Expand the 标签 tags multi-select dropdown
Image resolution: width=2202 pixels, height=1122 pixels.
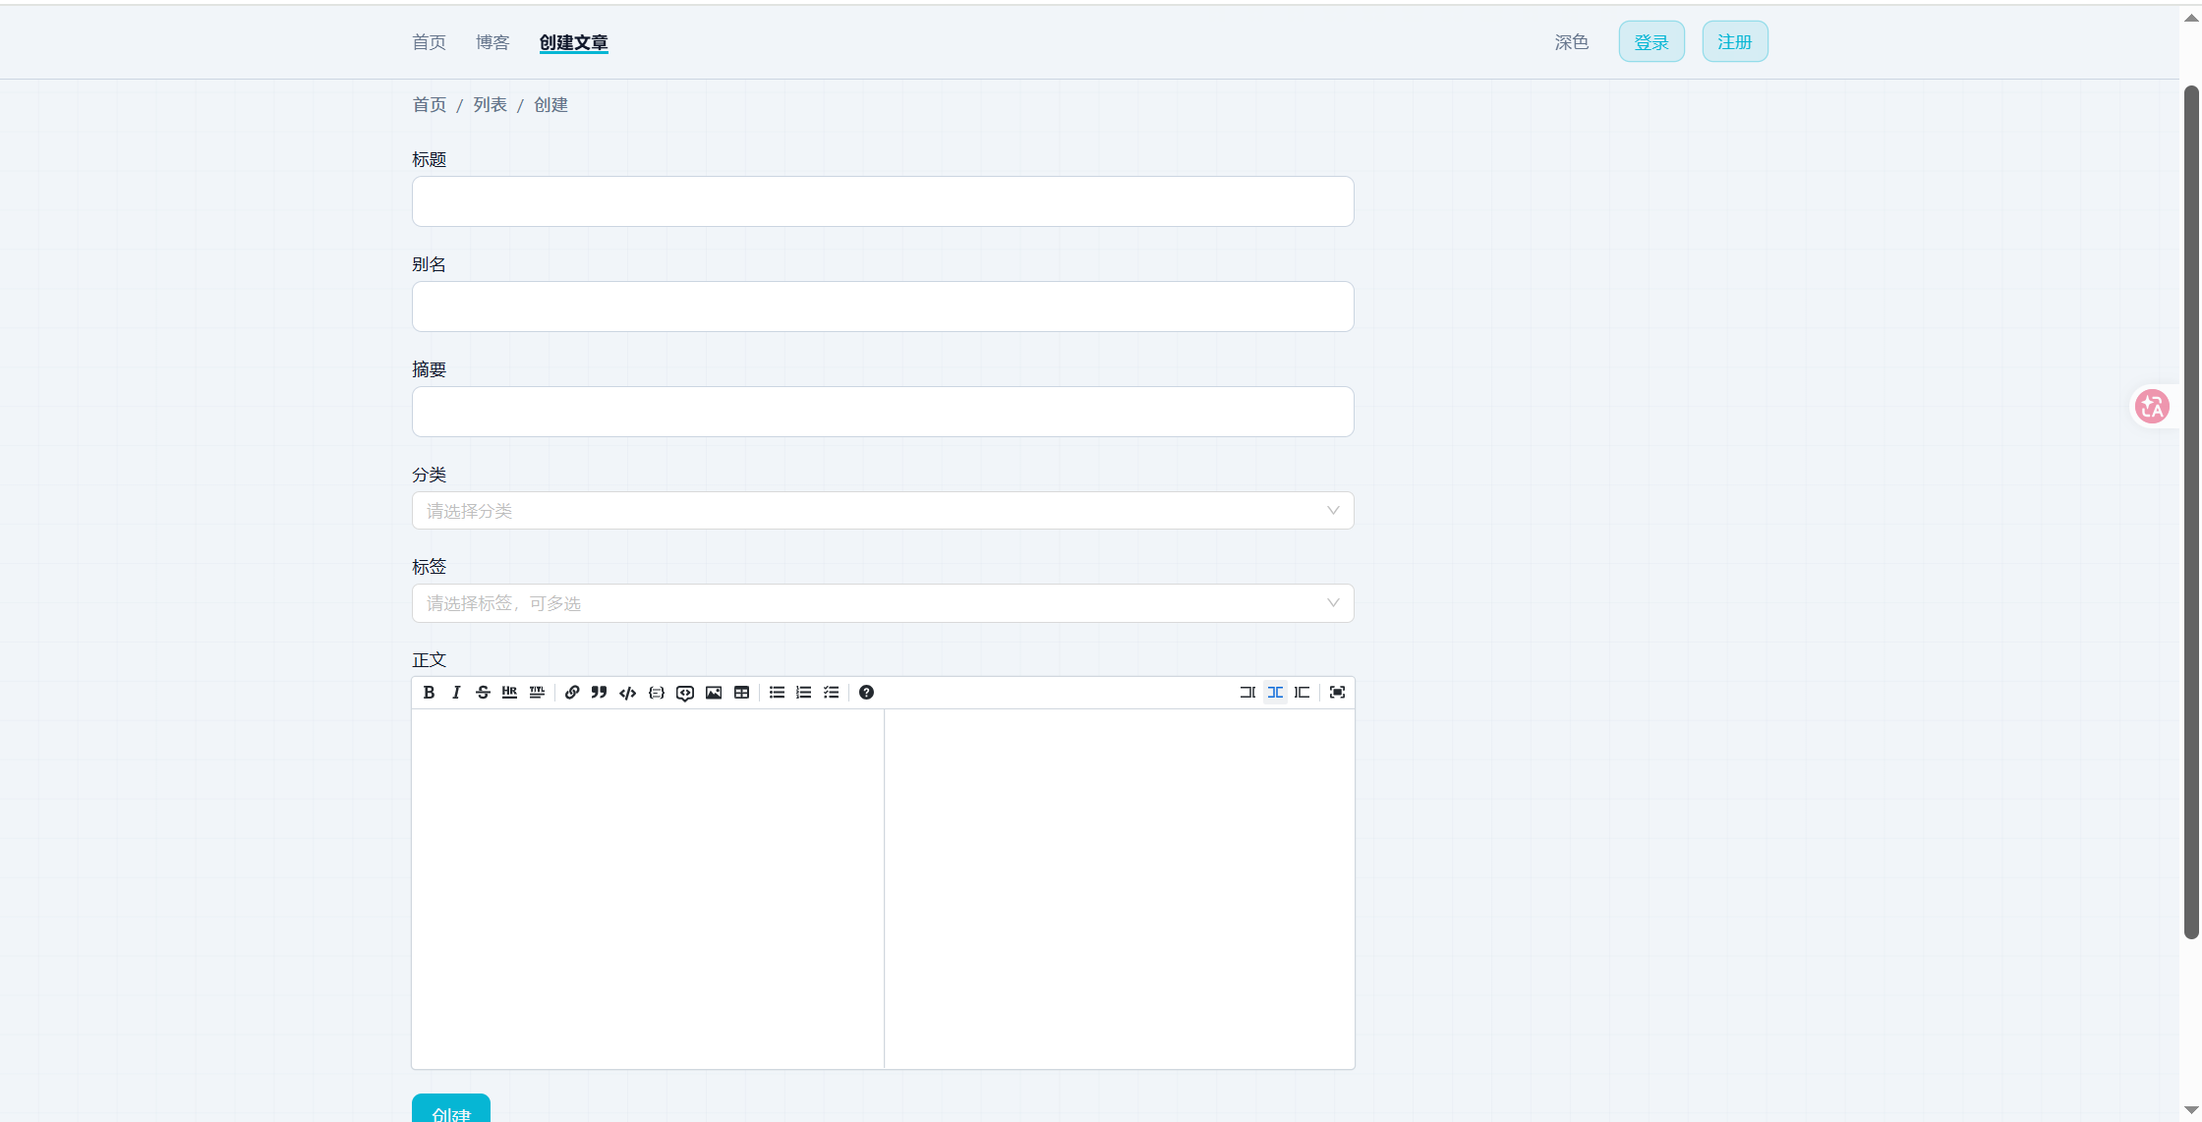click(882, 603)
